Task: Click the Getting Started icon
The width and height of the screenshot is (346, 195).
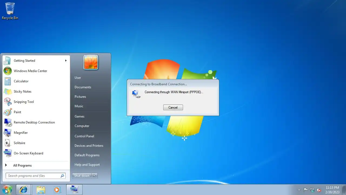Action: (x=8, y=61)
